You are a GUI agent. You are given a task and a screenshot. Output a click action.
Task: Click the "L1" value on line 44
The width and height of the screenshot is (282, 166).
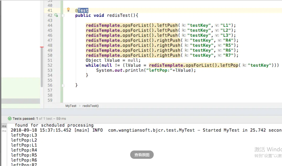226,26
